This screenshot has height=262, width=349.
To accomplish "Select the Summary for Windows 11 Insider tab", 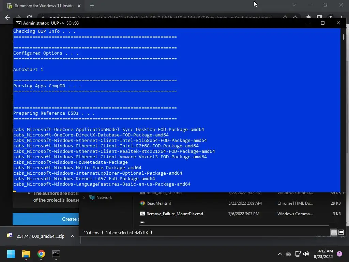I will point(44,6).
